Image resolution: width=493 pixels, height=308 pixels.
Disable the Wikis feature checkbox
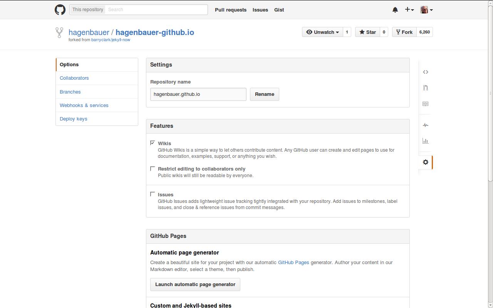click(153, 142)
